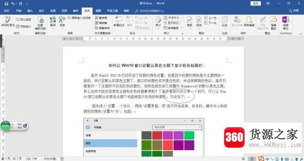Click the Save icon in quick access toolbar
The image size is (304, 161).
pyautogui.click(x=6, y=4)
